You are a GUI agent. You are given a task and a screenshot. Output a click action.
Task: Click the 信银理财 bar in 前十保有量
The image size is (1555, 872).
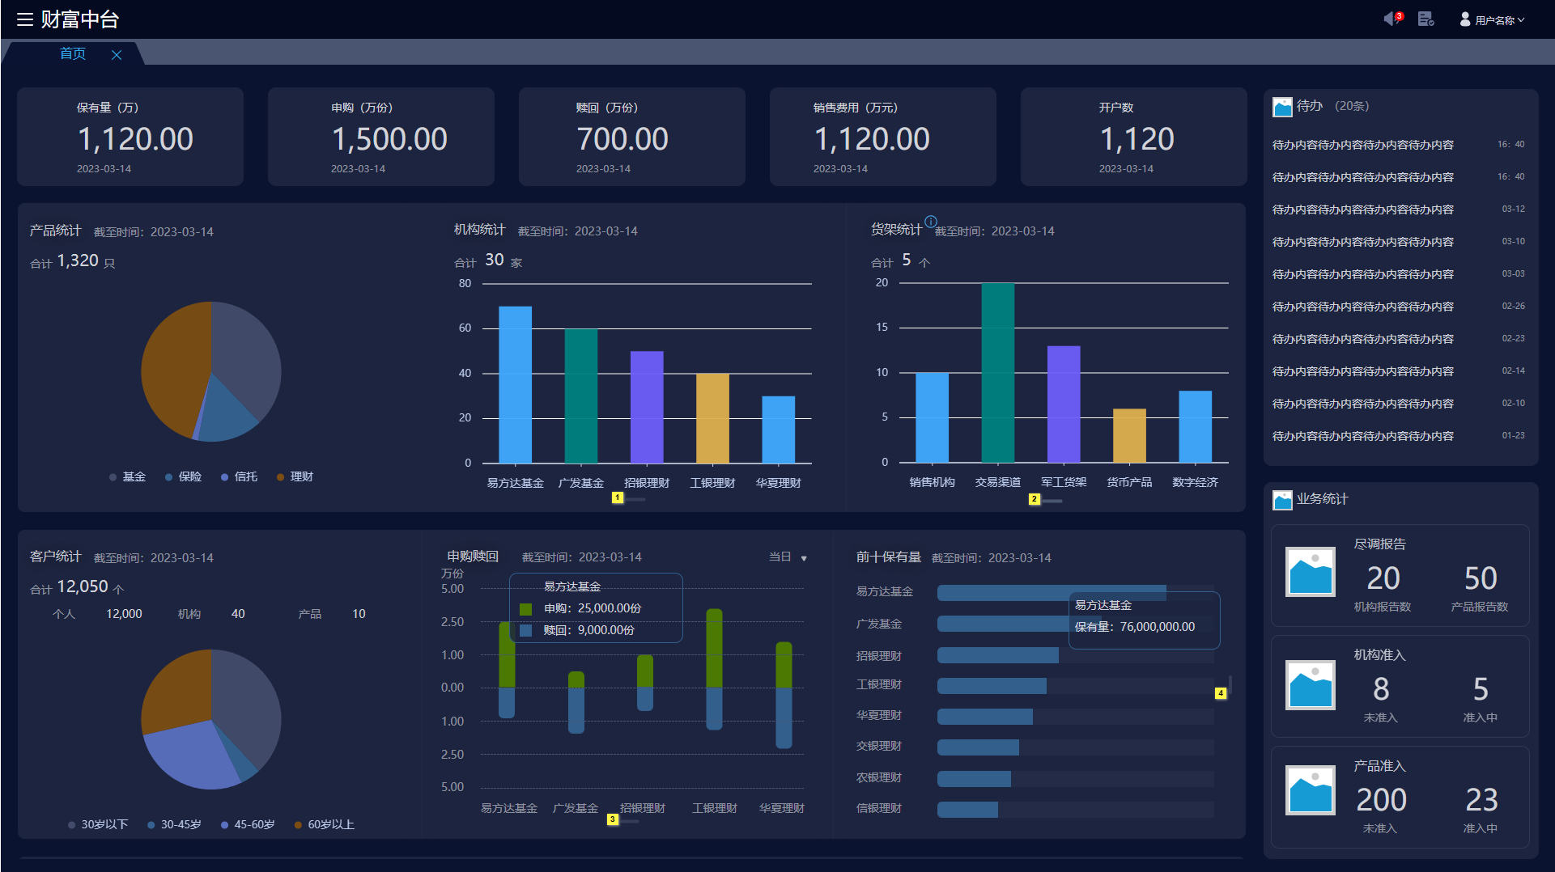[x=967, y=810]
